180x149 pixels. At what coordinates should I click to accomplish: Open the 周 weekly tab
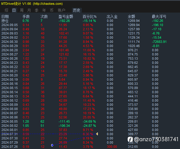(x=22, y=10)
